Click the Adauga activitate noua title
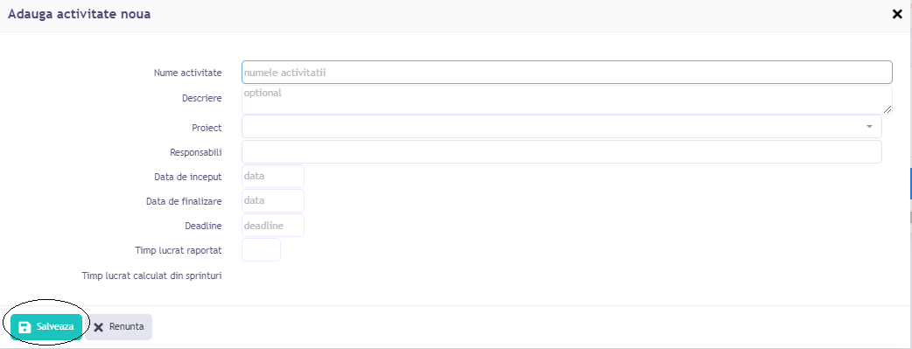 pyautogui.click(x=79, y=15)
